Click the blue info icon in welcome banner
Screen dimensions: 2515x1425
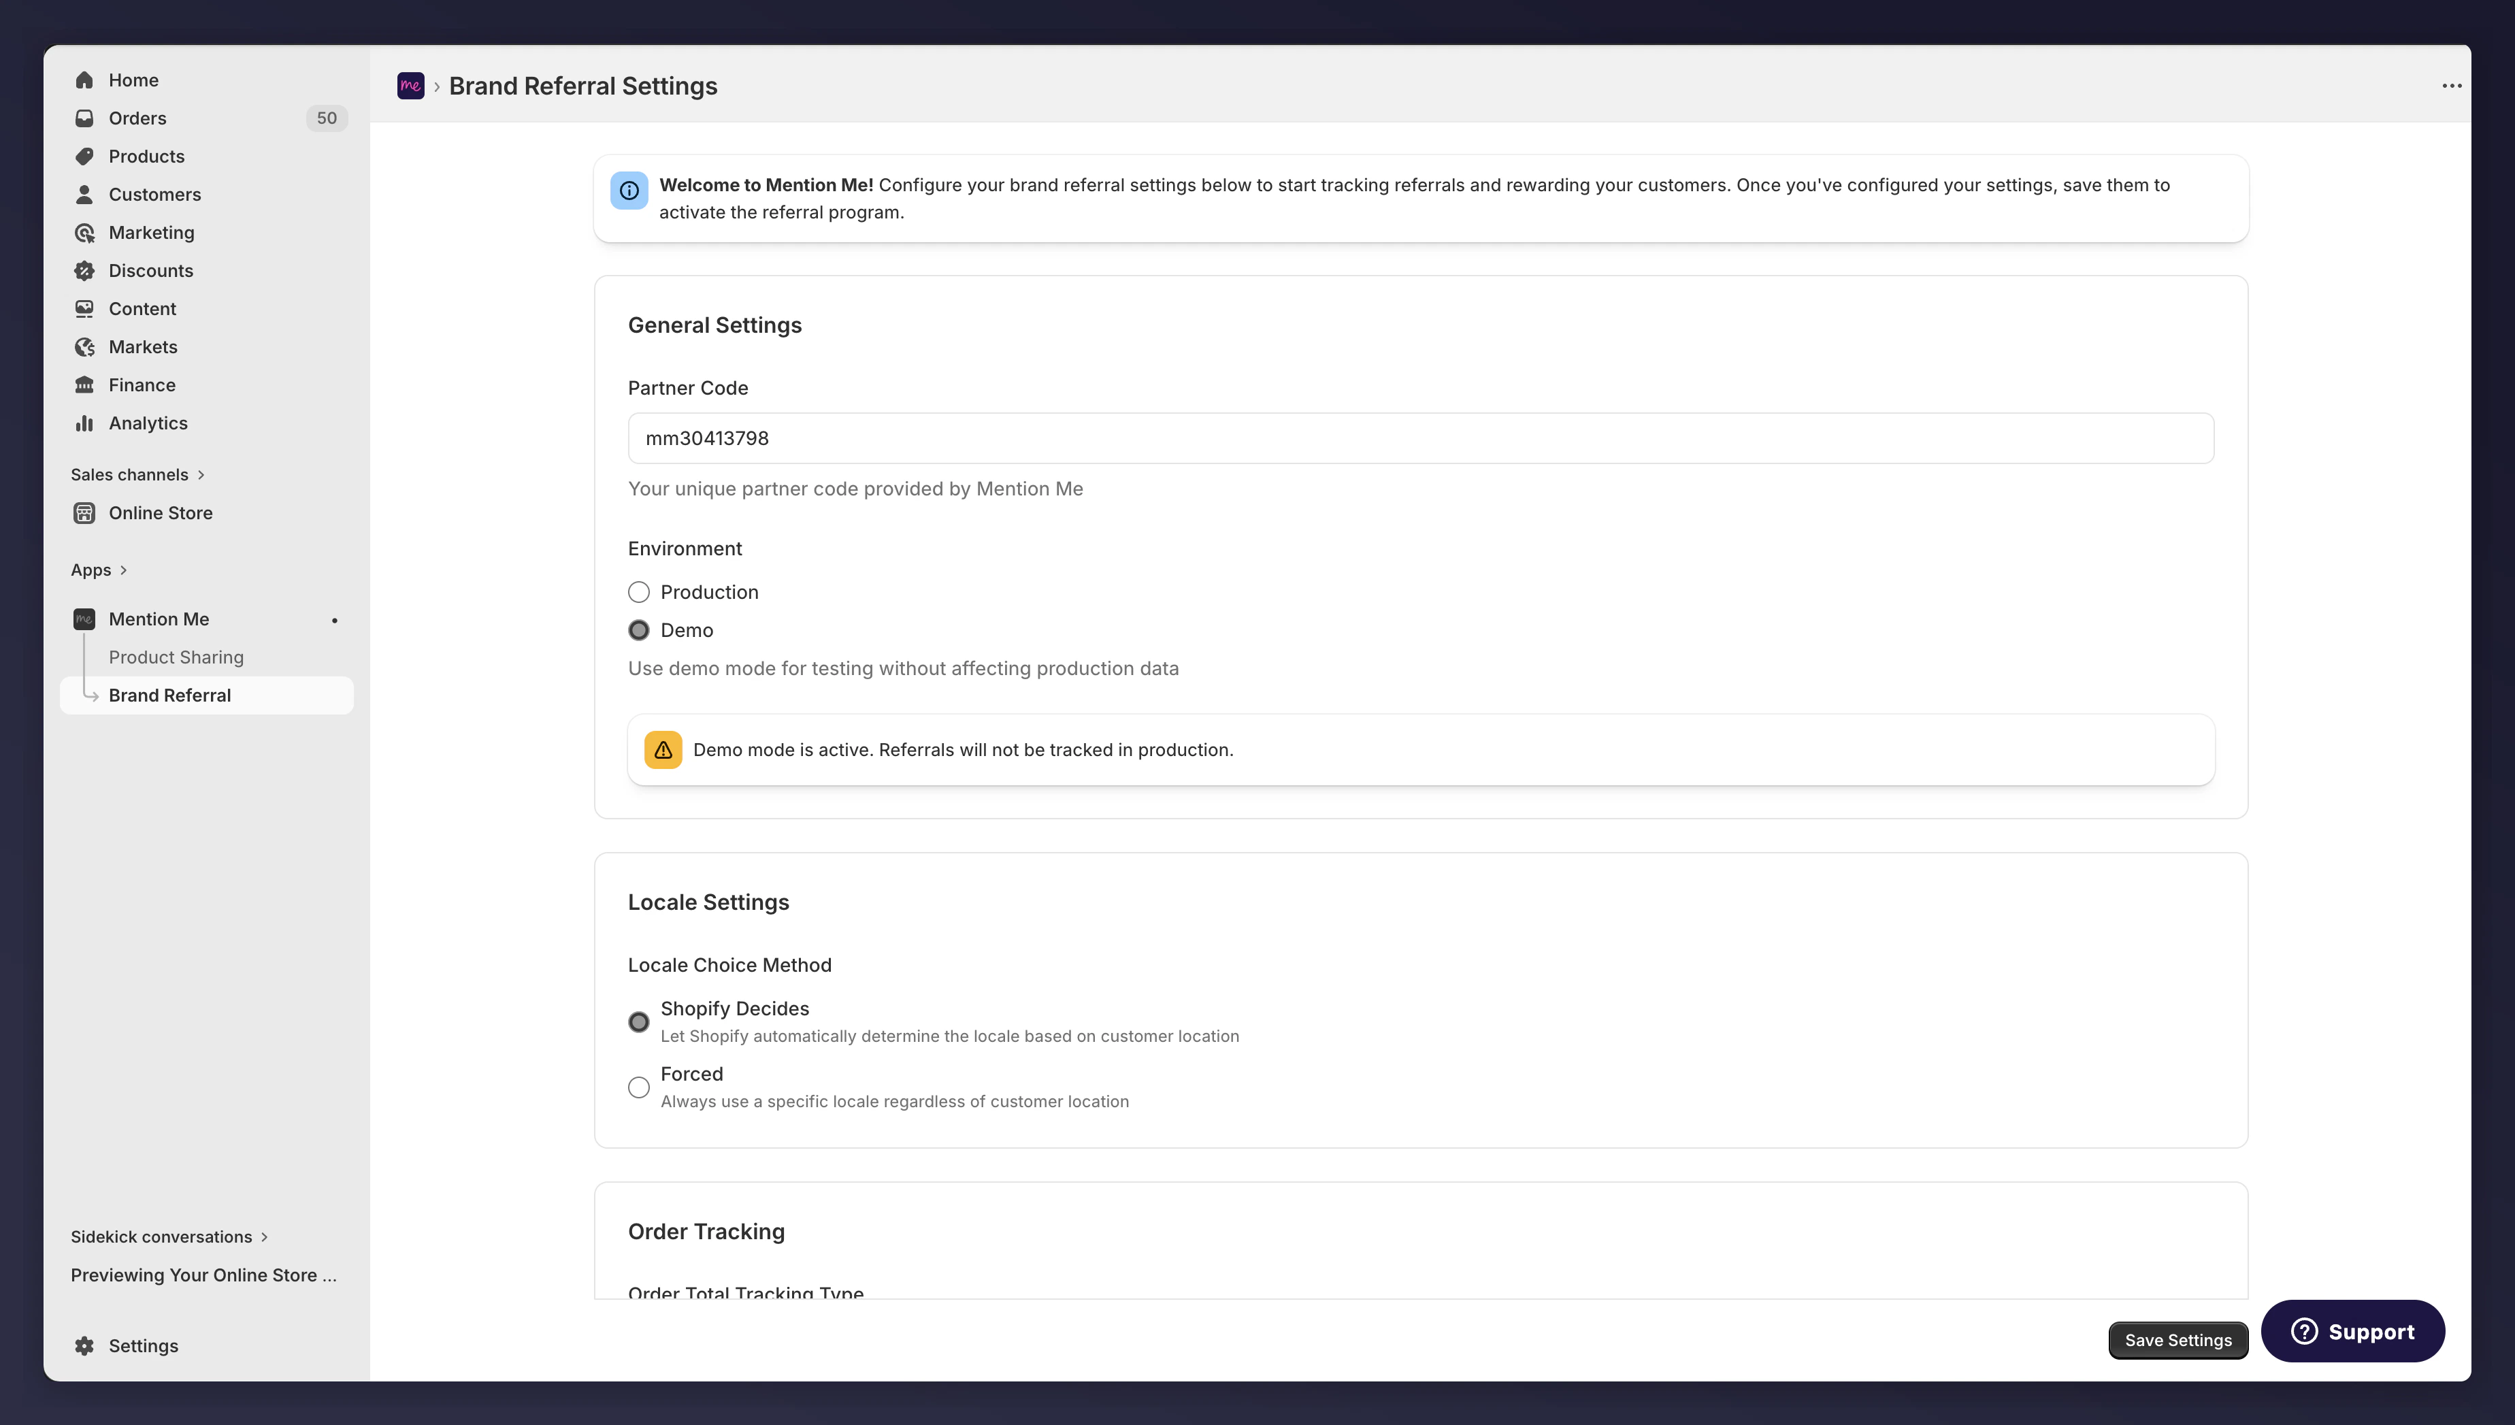click(x=629, y=191)
